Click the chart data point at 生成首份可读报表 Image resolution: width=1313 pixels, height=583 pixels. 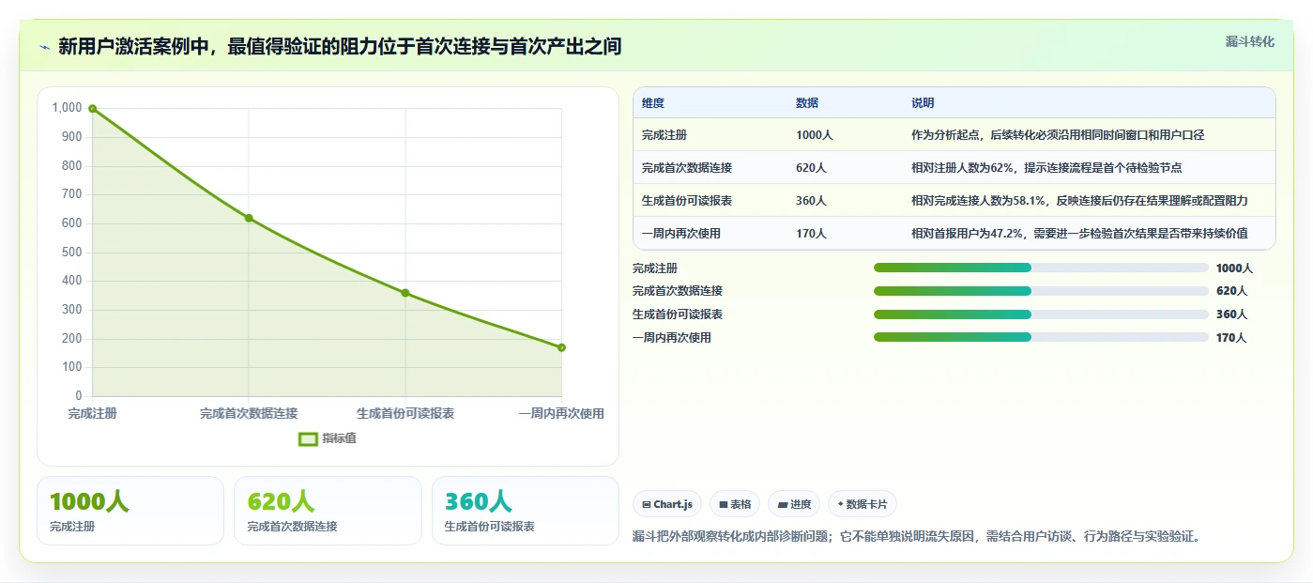coord(405,293)
